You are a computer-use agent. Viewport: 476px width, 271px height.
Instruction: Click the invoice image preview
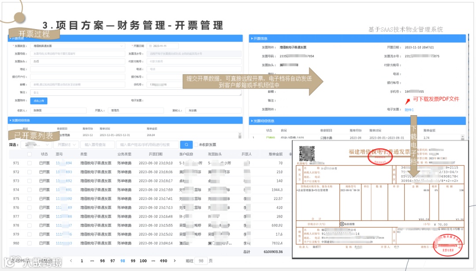tap(380, 199)
